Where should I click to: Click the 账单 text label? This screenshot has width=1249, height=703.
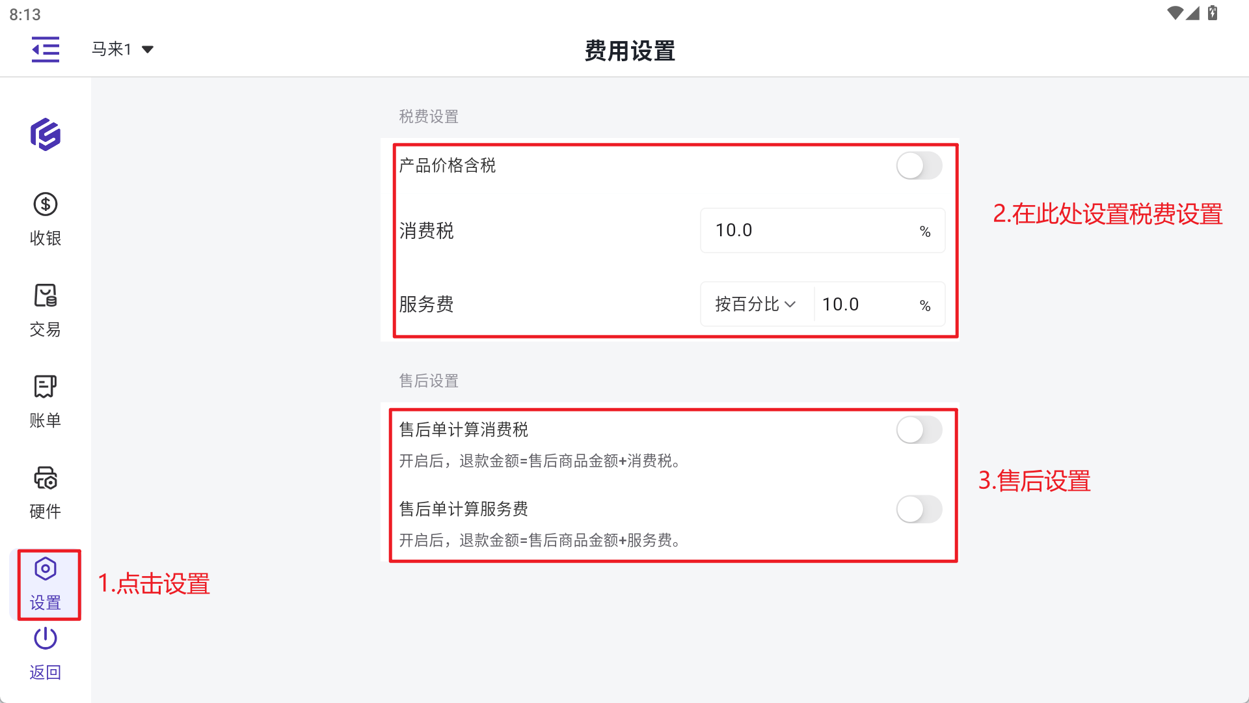point(46,420)
